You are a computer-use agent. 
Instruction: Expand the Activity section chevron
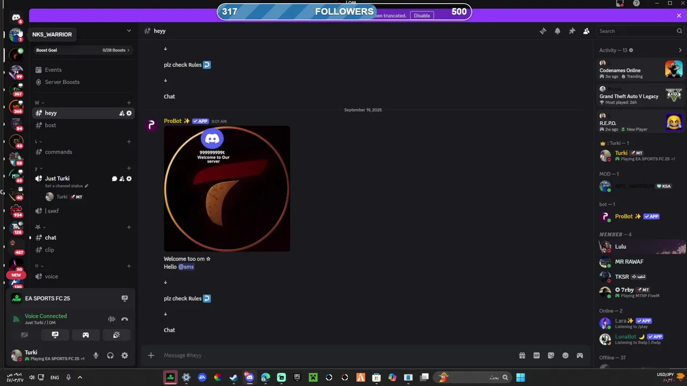click(680, 50)
